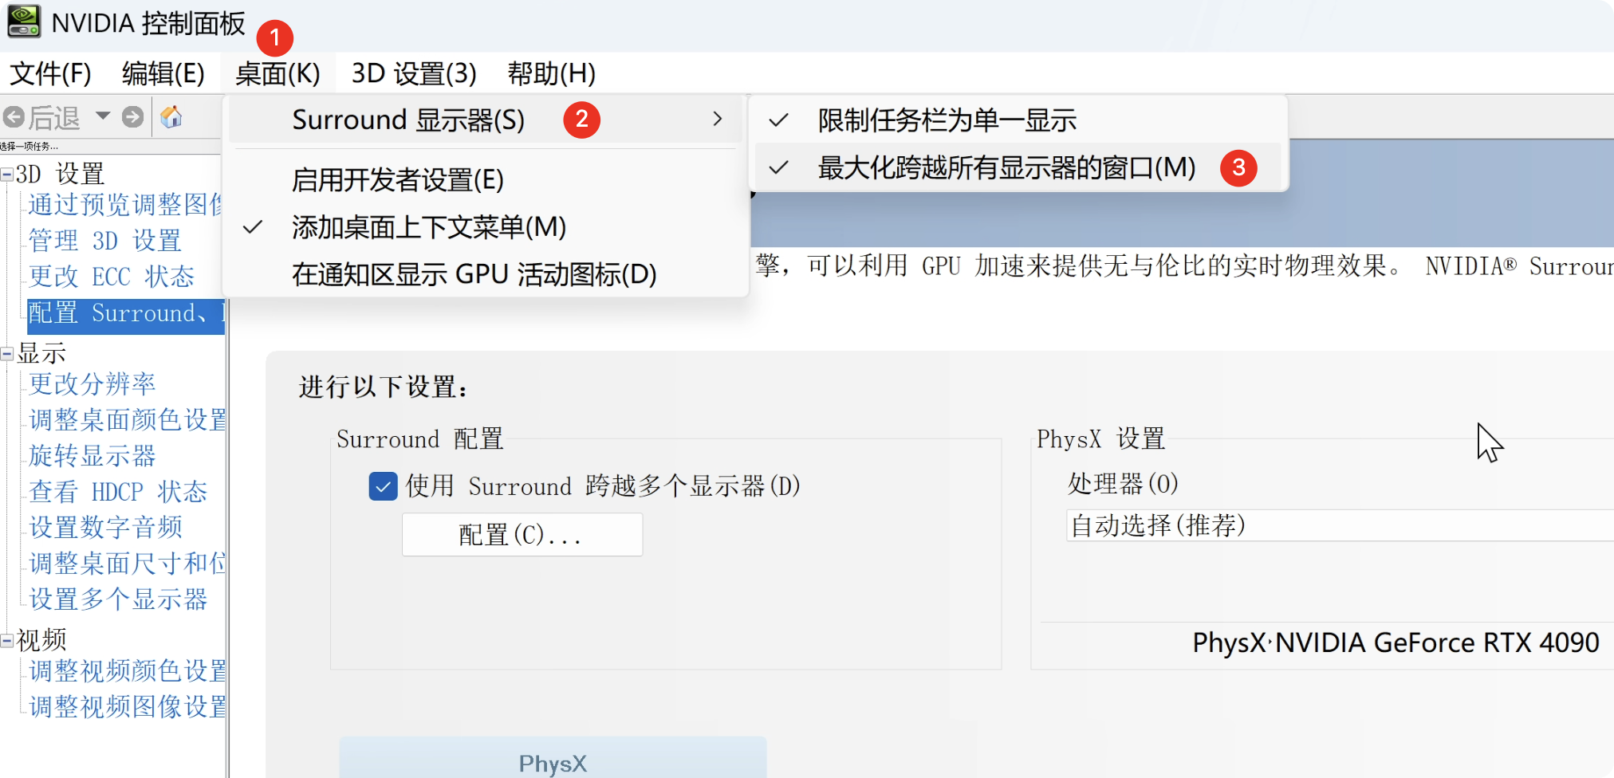Open the 帮助(H) menu
This screenshot has width=1614, height=778.
552,73
